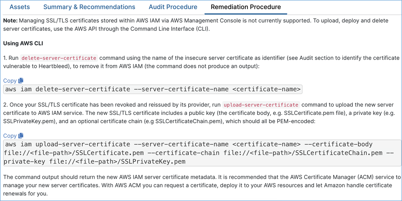Click the Using AWS CLI heading
Image resolution: width=402 pixels, height=201 pixels.
coord(23,43)
